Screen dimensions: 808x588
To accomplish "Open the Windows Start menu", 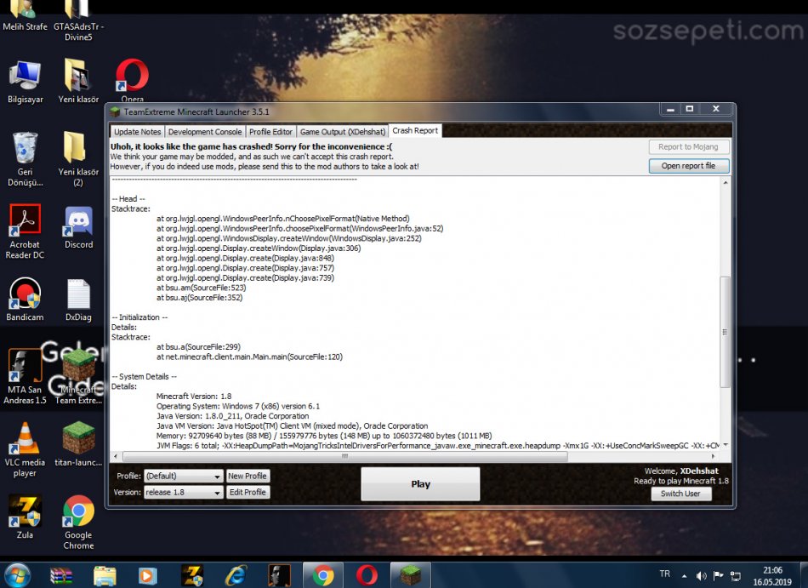I will point(17,575).
